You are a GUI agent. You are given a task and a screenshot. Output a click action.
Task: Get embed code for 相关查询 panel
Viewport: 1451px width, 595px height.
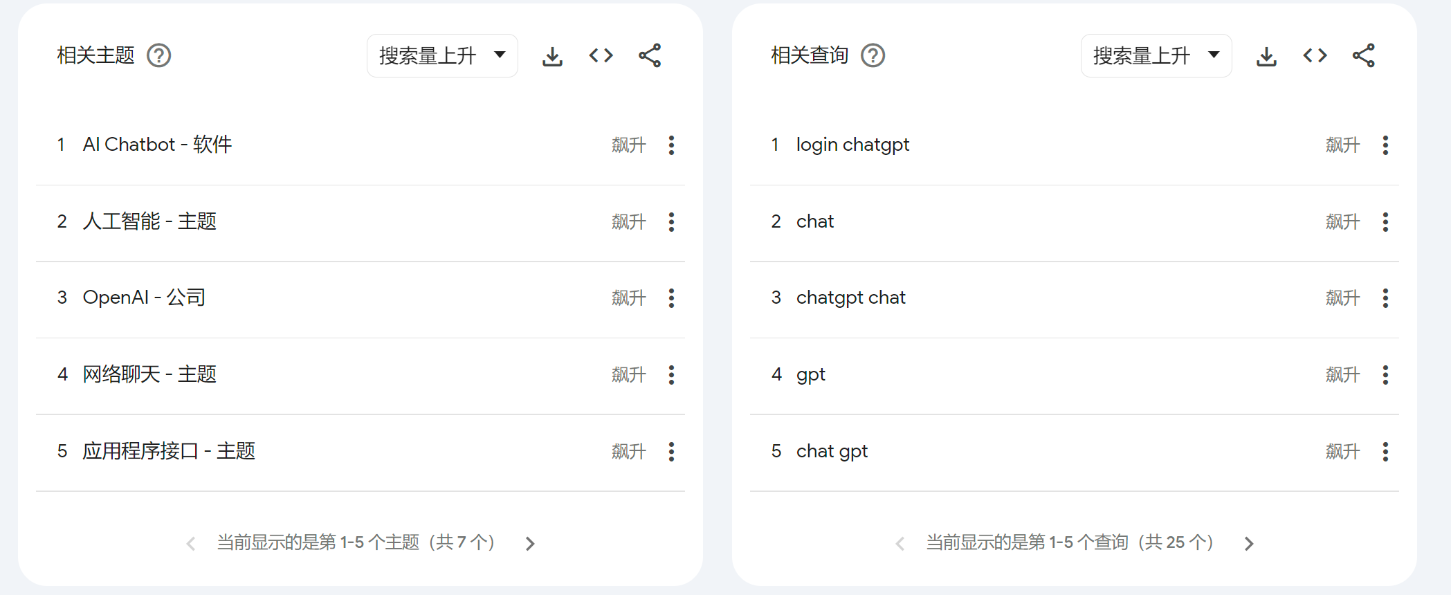point(1315,55)
